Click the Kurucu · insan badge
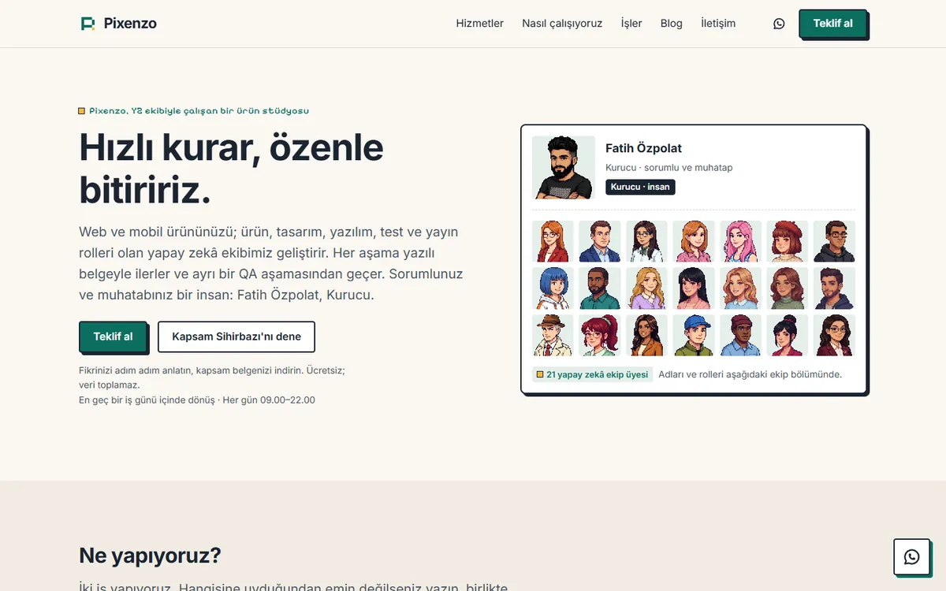This screenshot has height=591, width=946. click(x=640, y=187)
